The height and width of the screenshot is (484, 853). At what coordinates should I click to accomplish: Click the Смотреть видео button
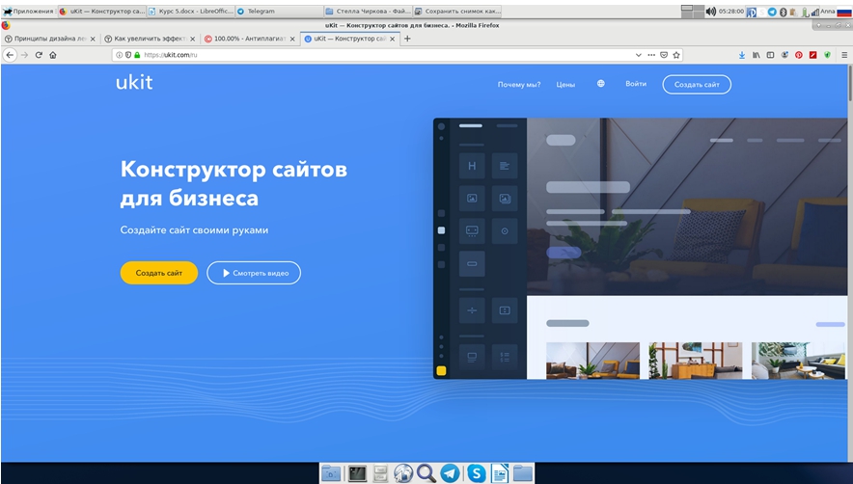point(254,273)
